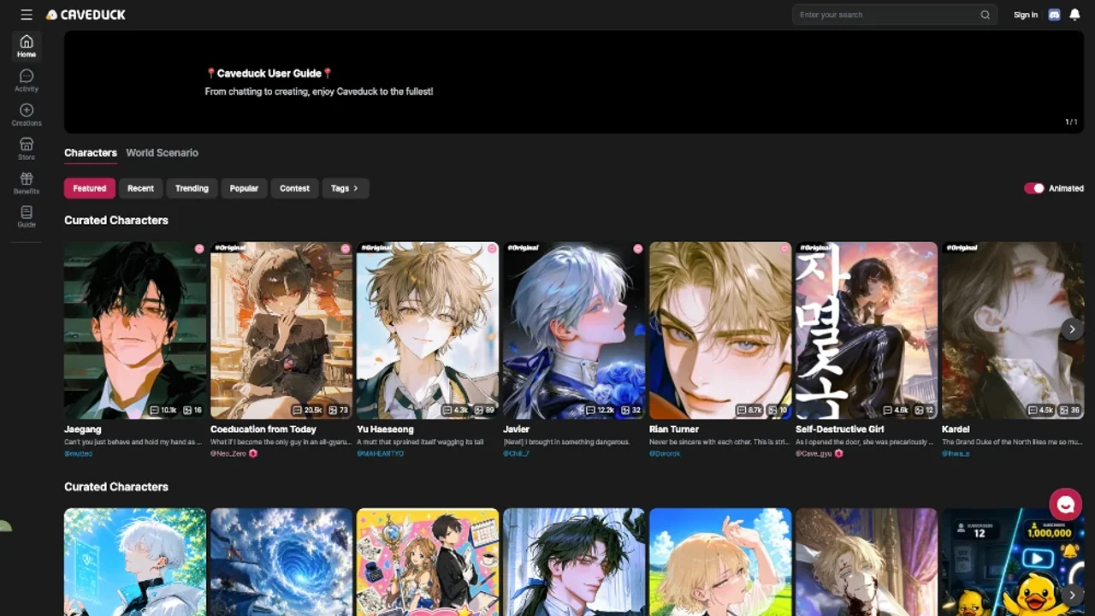The height and width of the screenshot is (616, 1095).
Task: Select the Recent filter
Action: pos(140,188)
